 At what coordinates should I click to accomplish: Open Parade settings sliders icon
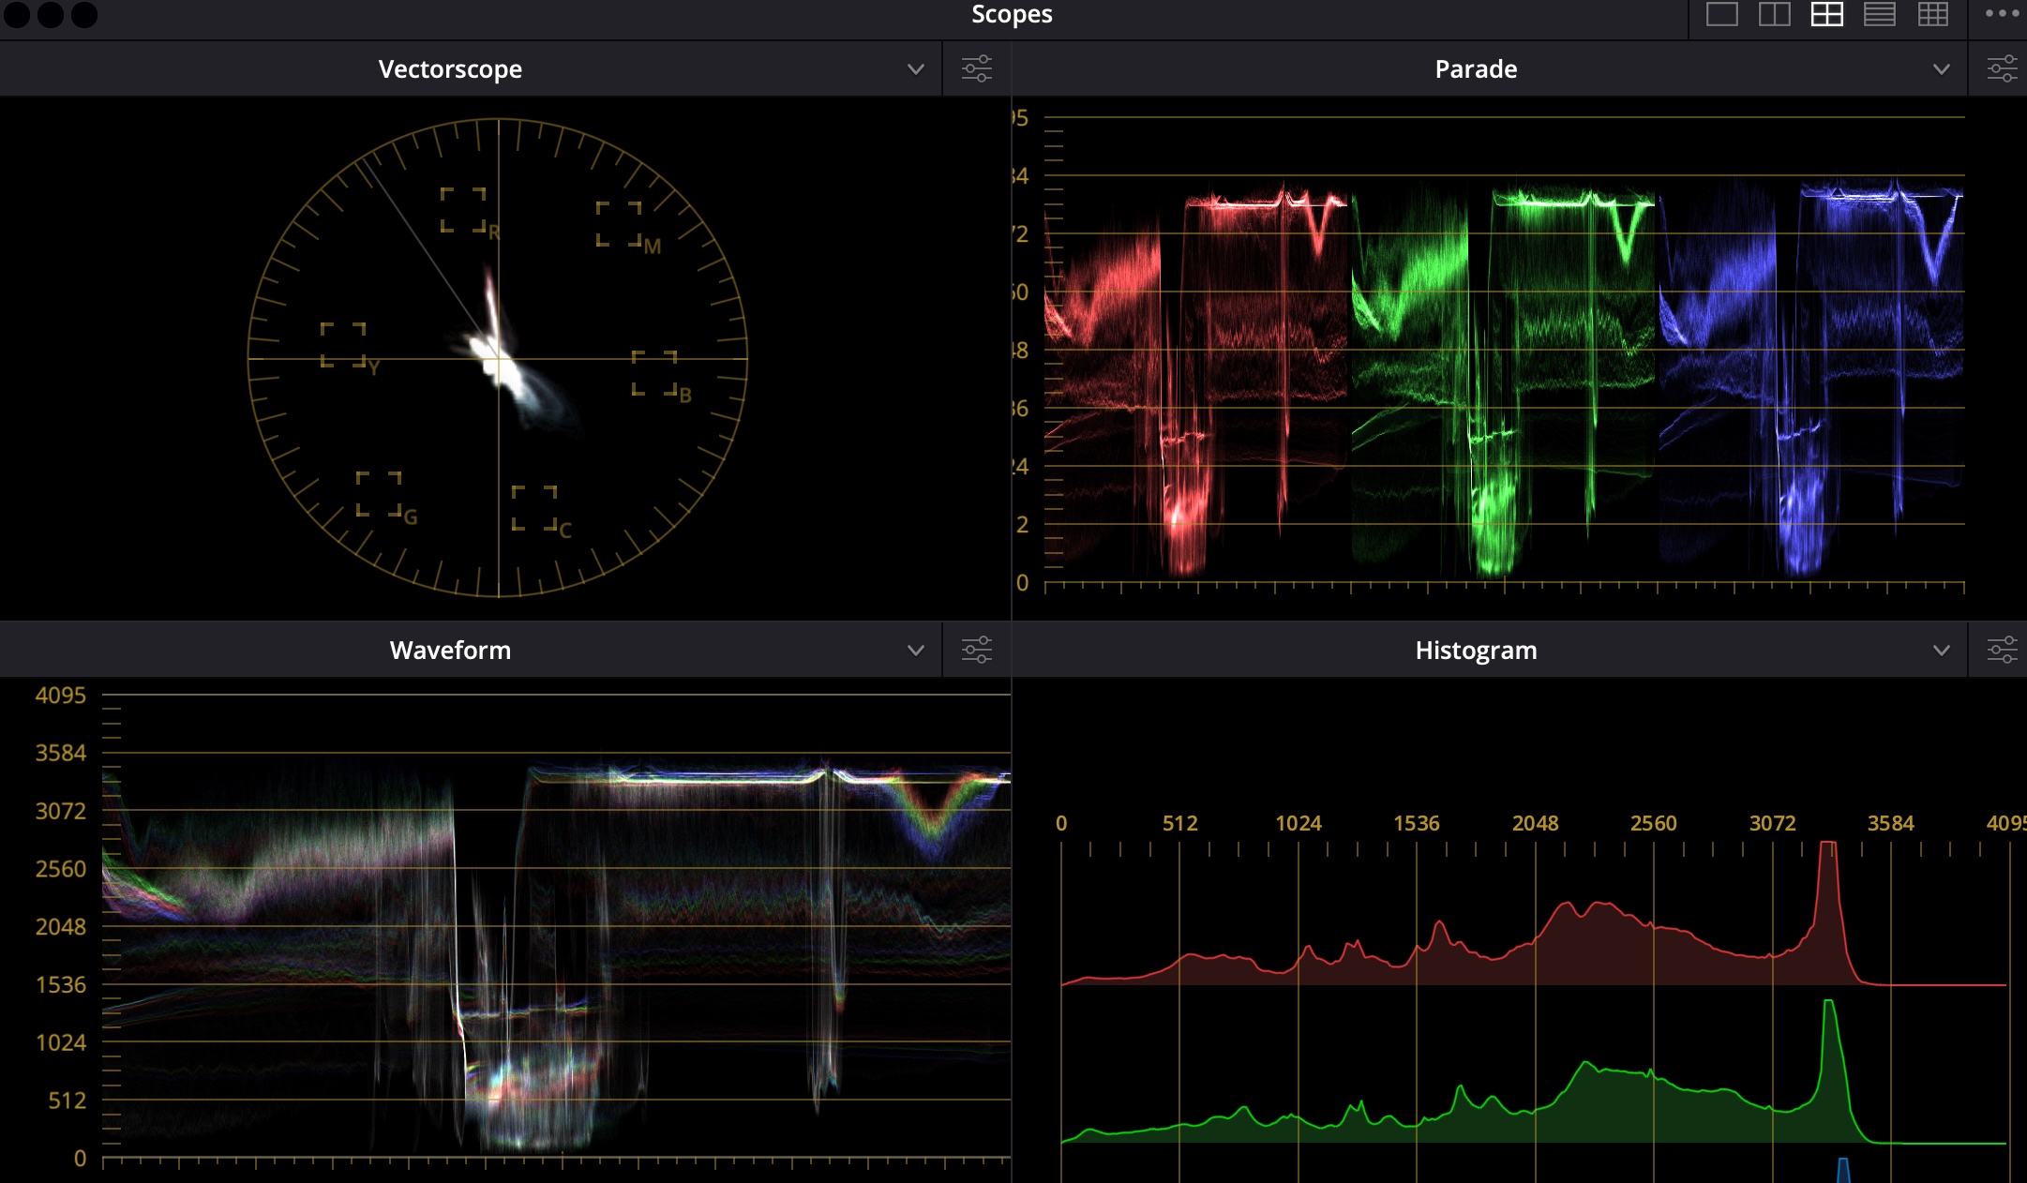click(2002, 68)
